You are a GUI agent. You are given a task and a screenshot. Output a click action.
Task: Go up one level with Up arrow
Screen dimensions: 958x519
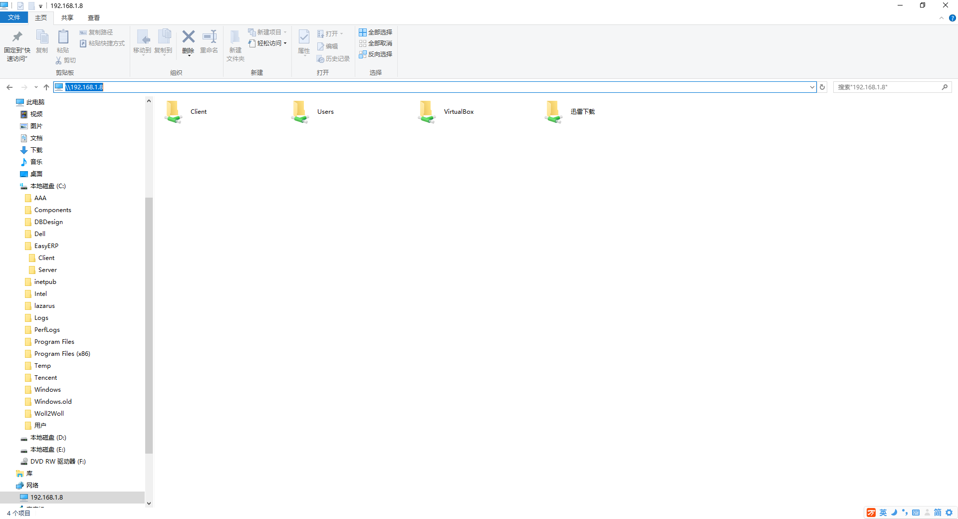(x=46, y=87)
